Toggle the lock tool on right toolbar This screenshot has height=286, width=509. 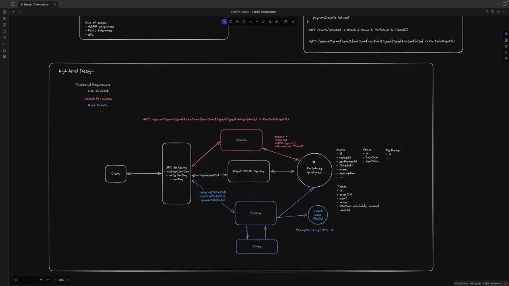click(x=506, y=52)
